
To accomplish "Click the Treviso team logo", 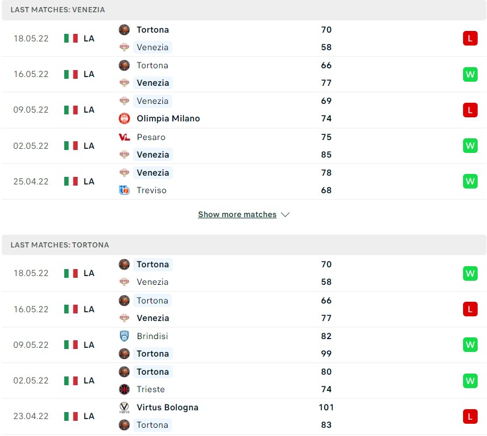I will point(124,190).
